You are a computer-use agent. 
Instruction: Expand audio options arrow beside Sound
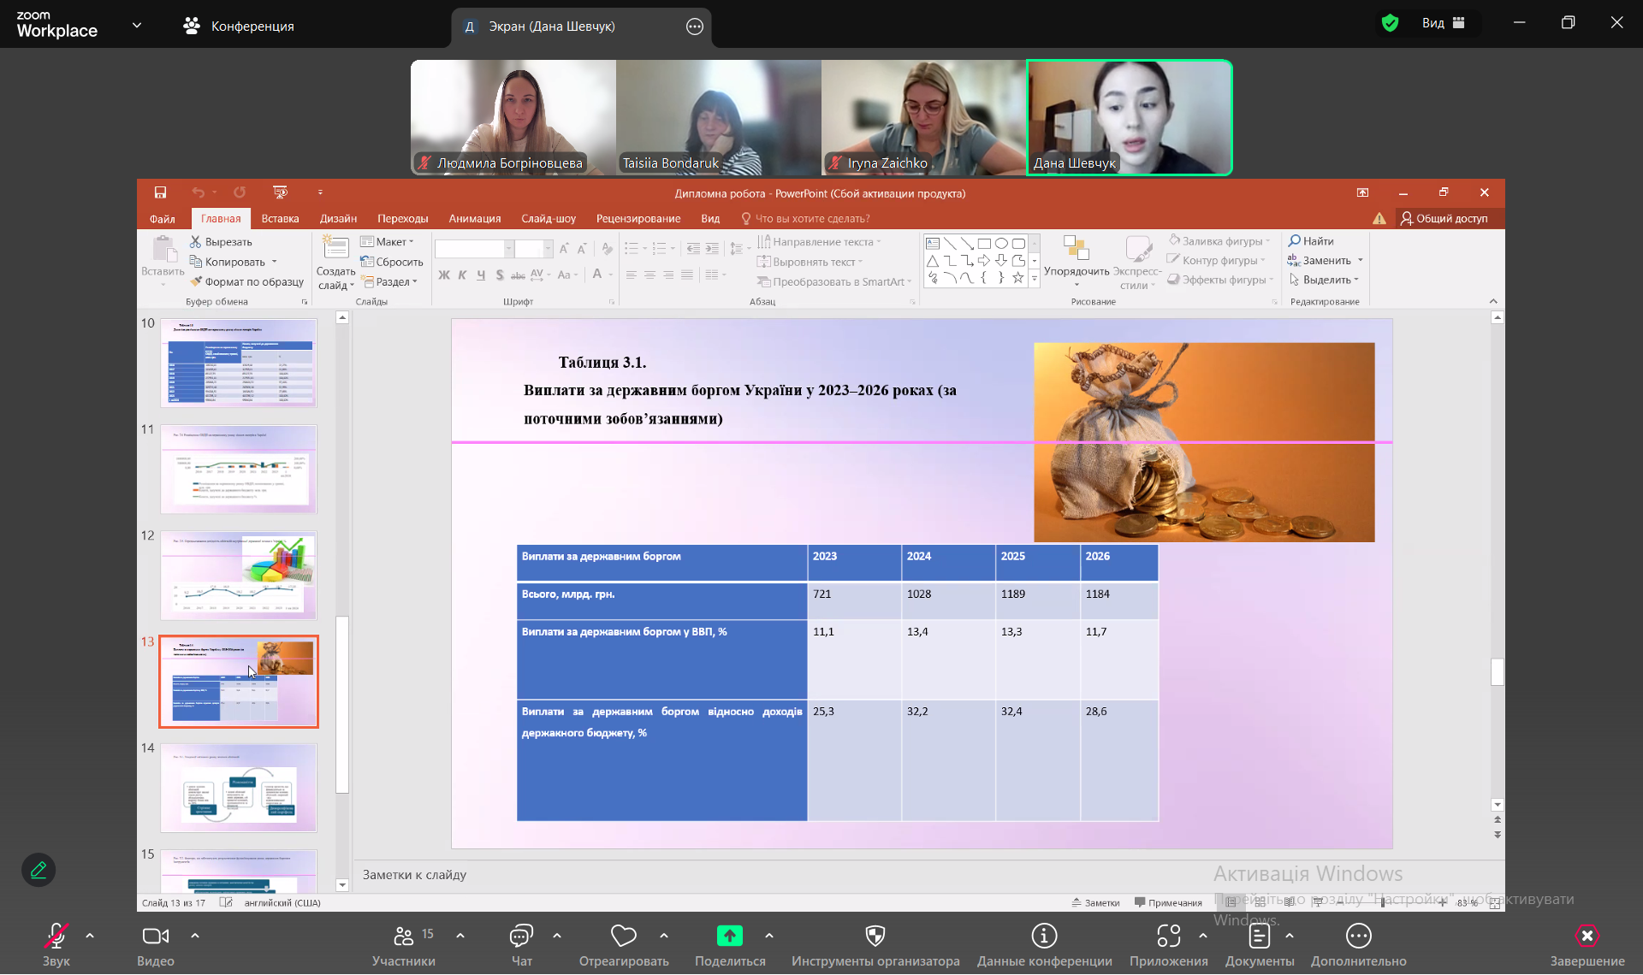[90, 936]
